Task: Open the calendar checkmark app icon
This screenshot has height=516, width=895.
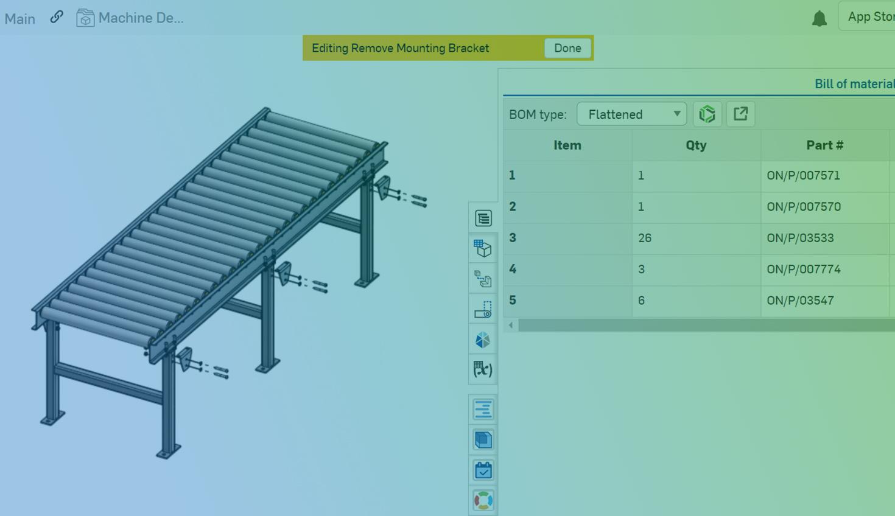Action: [x=483, y=470]
